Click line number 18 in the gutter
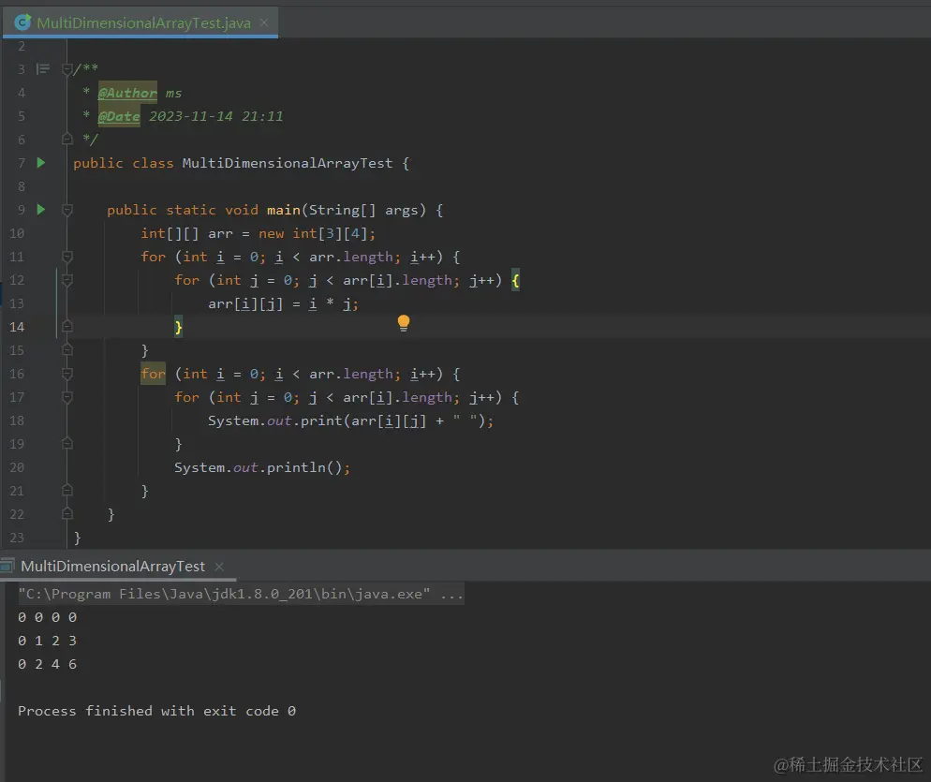The width and height of the screenshot is (931, 782). tap(17, 421)
